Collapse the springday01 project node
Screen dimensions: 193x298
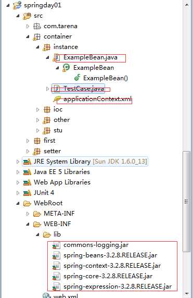[8, 6]
